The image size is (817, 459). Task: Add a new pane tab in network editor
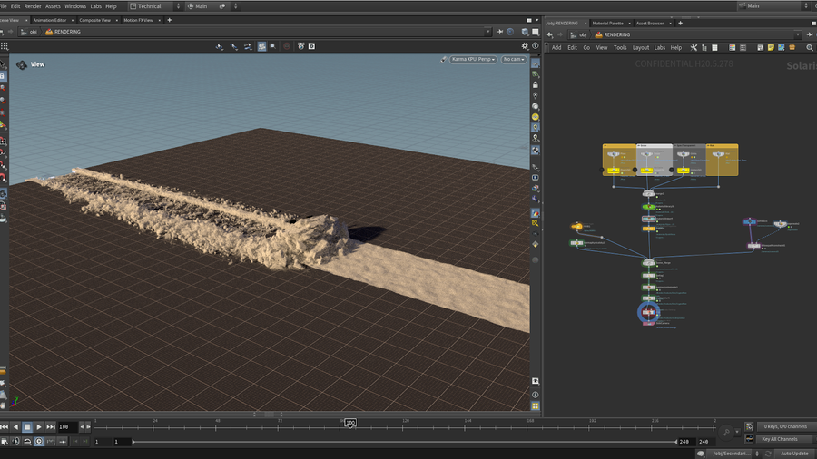click(x=680, y=24)
